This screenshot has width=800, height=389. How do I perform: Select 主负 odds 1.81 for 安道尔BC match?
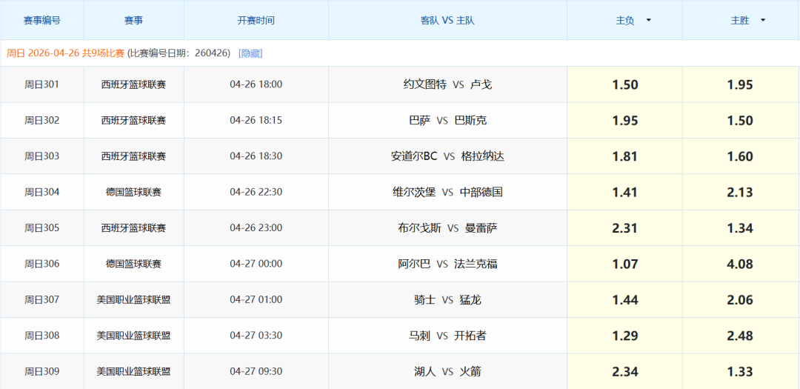click(x=624, y=156)
